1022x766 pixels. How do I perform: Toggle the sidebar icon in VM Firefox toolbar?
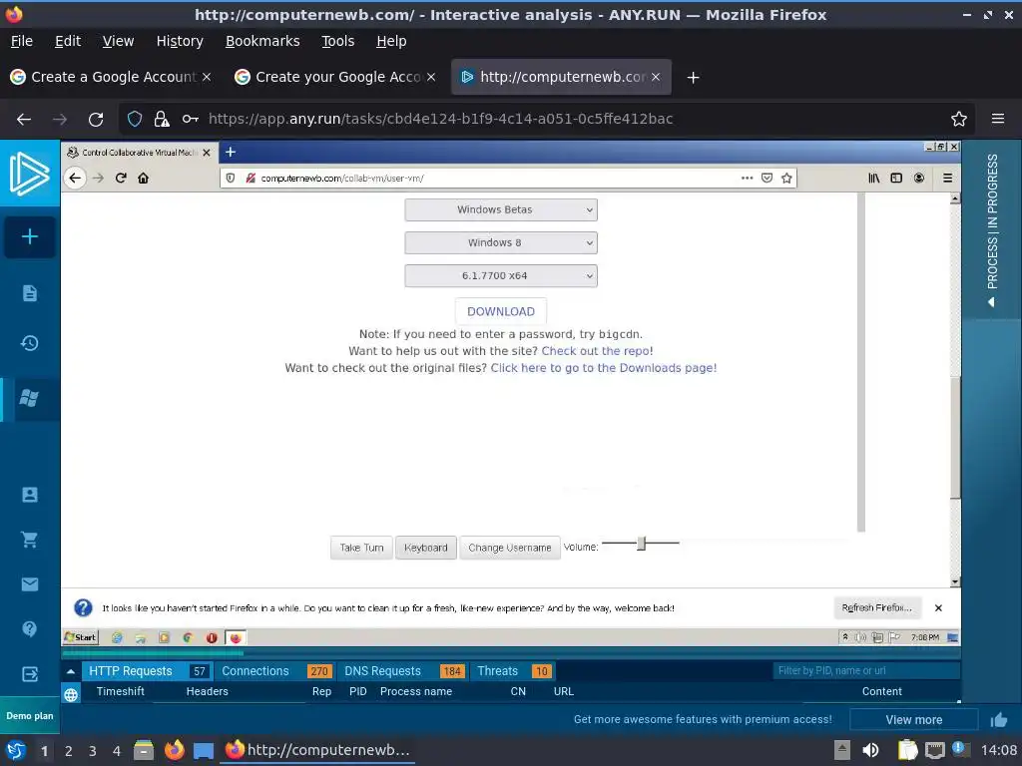pyautogui.click(x=896, y=178)
